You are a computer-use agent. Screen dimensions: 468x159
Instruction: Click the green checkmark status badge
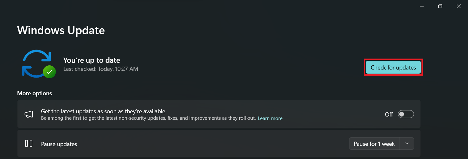tap(49, 72)
